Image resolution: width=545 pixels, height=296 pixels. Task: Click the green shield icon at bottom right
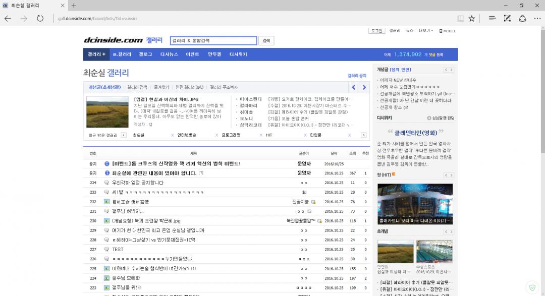point(532,287)
